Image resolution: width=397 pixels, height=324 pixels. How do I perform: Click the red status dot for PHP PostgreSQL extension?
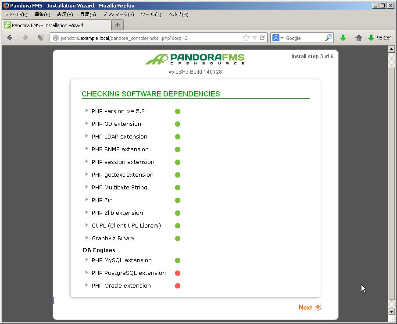178,273
